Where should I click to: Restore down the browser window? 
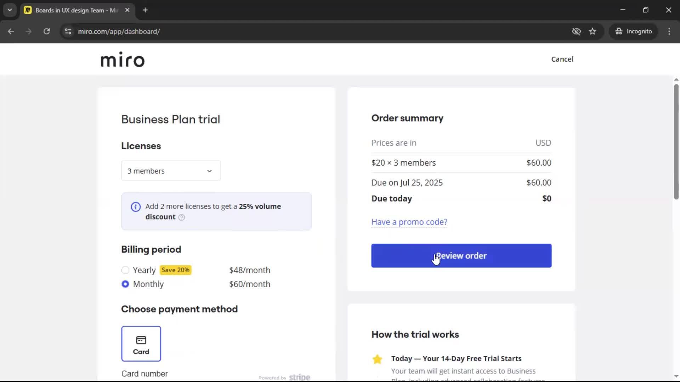click(x=646, y=10)
